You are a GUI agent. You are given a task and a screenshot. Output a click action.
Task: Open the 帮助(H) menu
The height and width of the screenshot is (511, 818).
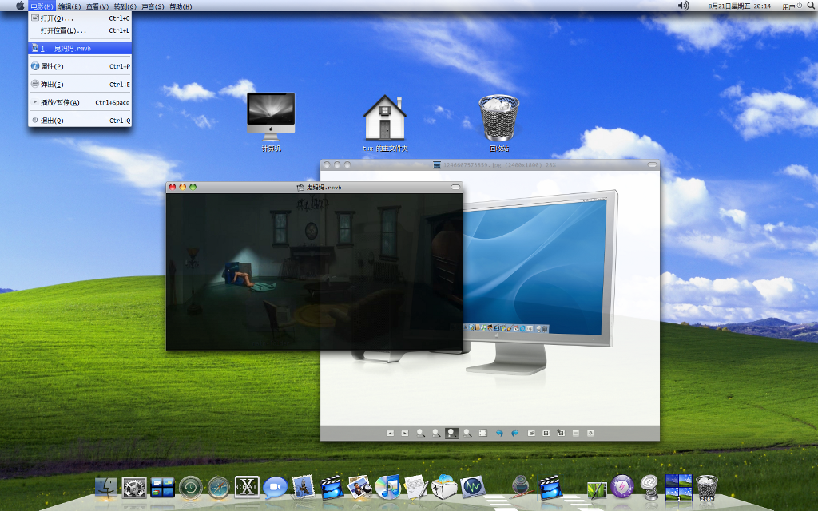point(181,6)
